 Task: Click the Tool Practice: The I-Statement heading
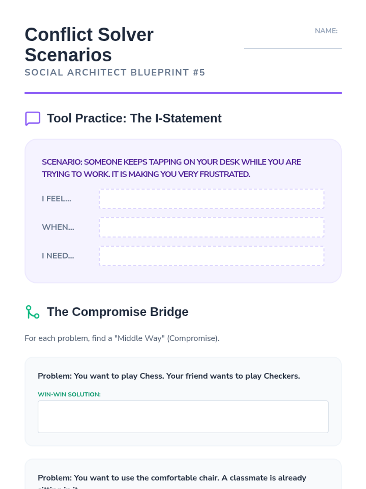(x=134, y=118)
